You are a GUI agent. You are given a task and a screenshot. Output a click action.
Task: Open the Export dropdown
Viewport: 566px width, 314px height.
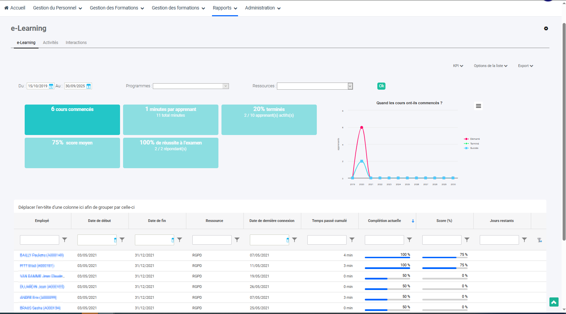click(x=525, y=66)
